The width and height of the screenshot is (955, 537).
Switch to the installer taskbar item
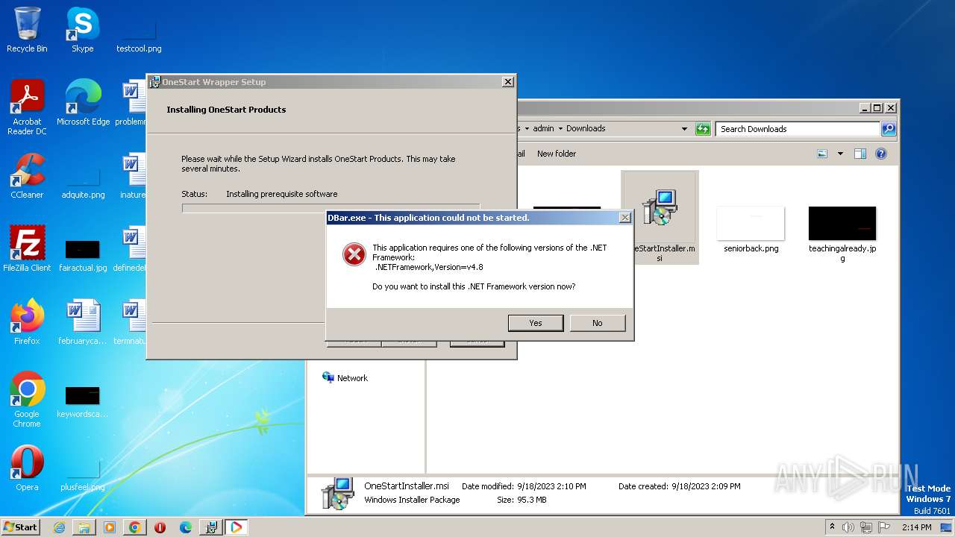tap(211, 527)
